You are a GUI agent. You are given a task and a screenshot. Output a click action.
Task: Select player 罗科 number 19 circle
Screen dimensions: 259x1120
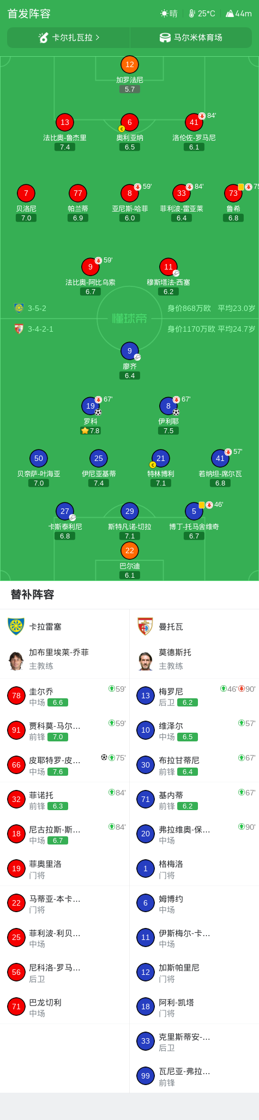[91, 406]
